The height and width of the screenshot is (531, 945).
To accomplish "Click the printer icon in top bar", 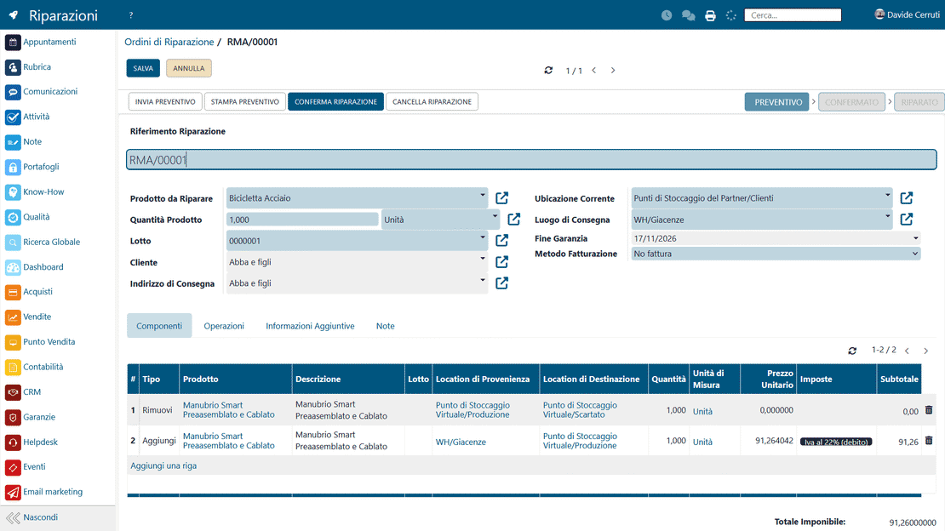I will point(711,15).
